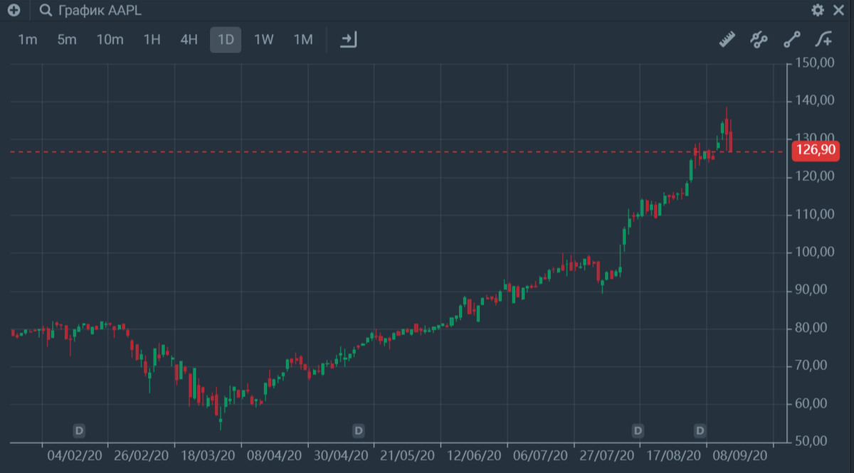854x473 pixels.
Task: Switch to 10m timeframe
Action: tap(110, 40)
